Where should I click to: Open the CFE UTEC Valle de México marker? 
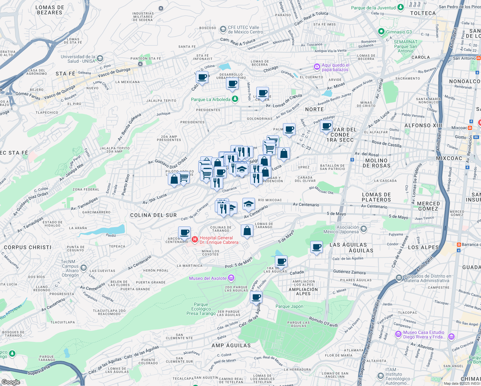pyautogui.click(x=223, y=30)
